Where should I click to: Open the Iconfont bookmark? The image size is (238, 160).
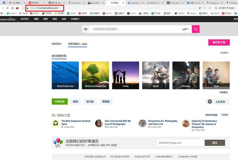12,13
